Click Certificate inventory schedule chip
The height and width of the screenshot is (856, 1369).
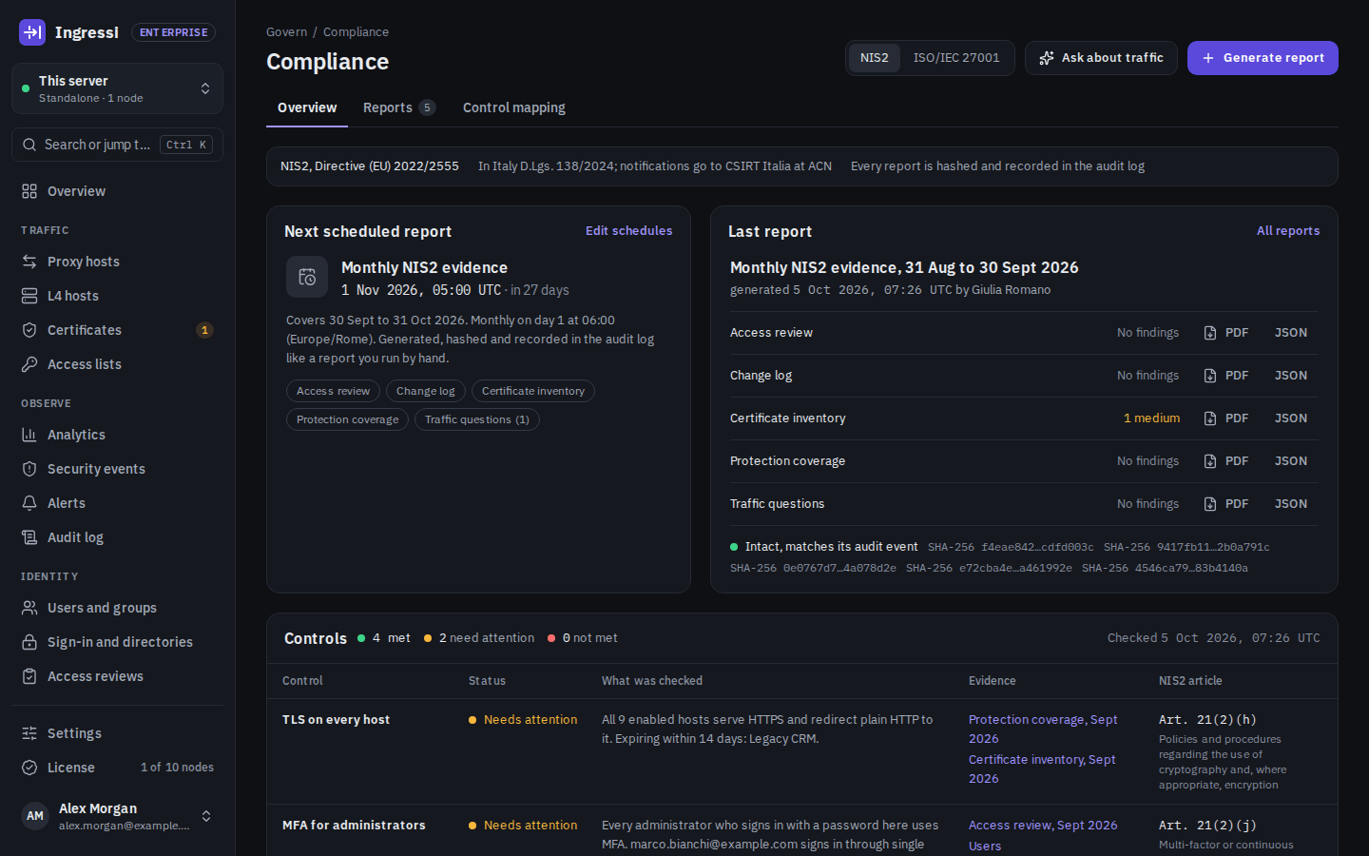click(533, 391)
